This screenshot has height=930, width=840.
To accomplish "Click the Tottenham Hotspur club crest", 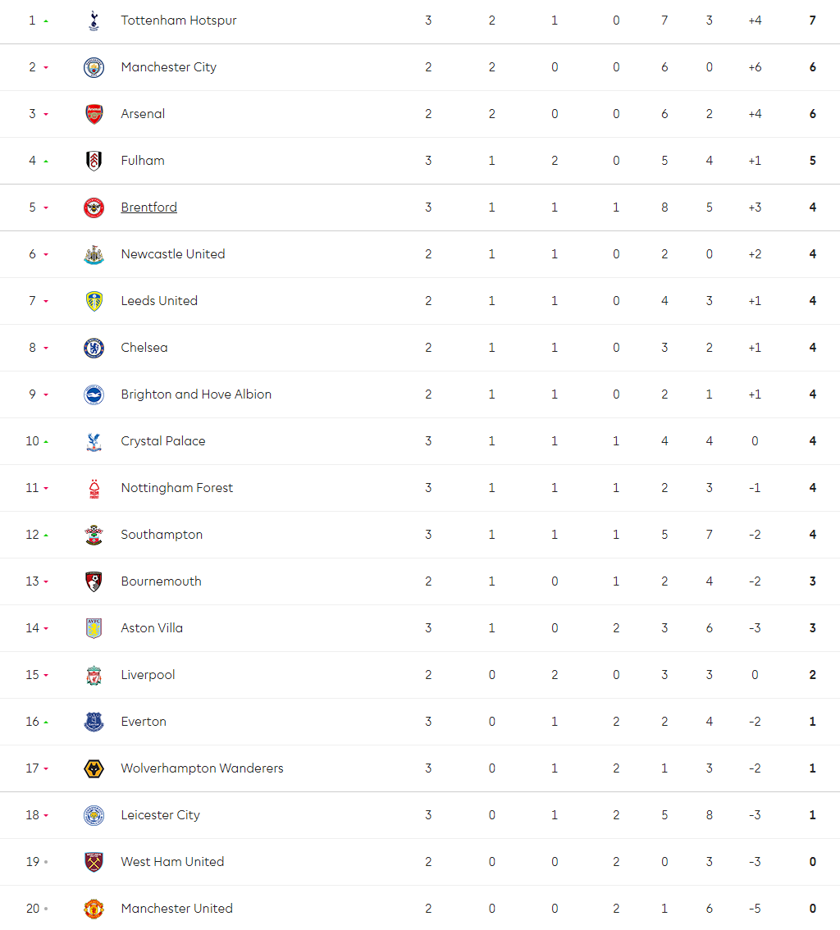I will point(94,21).
